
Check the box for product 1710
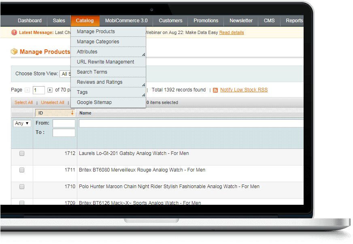(22, 187)
